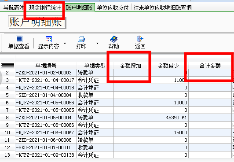
Task: Select cell -SKD-2021-01-04-00004
Action: (x=46, y=95)
